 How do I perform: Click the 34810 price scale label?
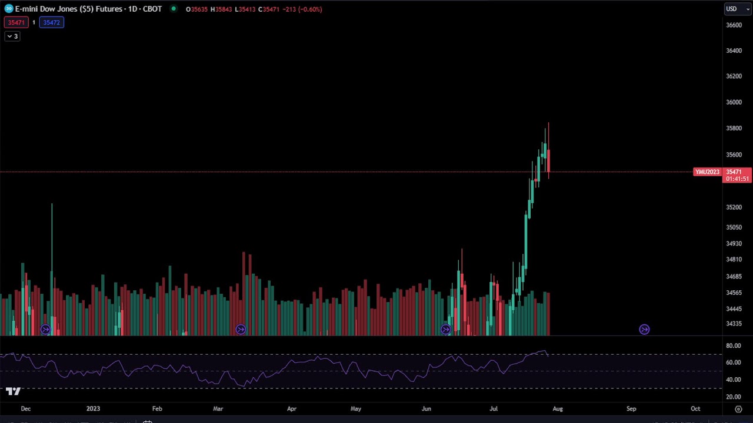point(734,260)
